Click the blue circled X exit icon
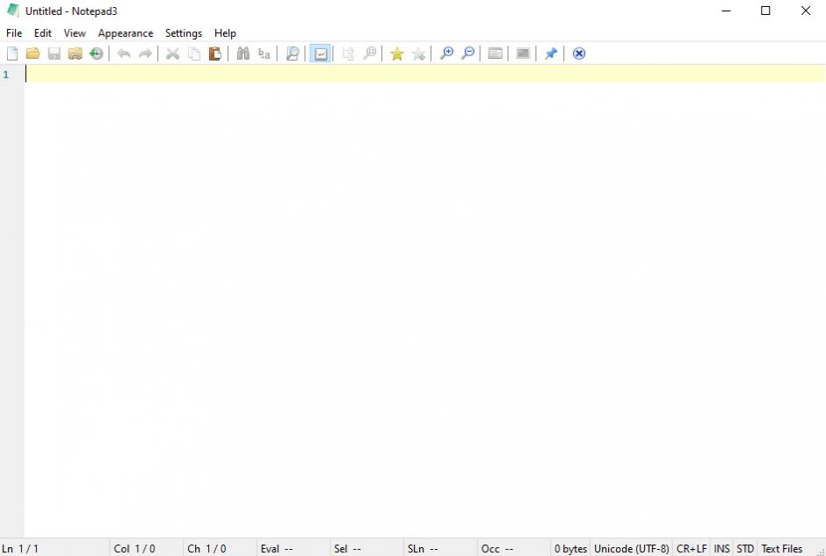 (x=579, y=54)
